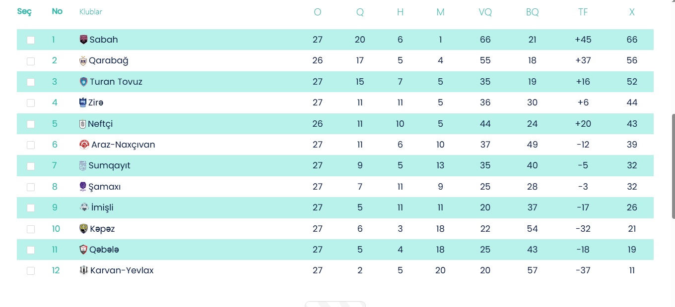Click the Qarabağ club crest icon
This screenshot has height=307, width=675.
click(x=83, y=61)
